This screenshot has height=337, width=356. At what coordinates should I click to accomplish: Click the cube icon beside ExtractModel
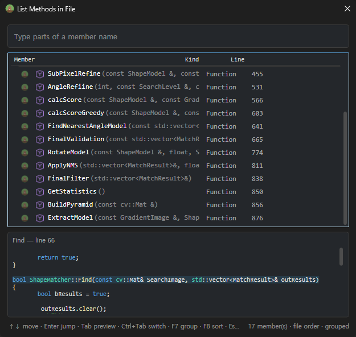pos(40,218)
